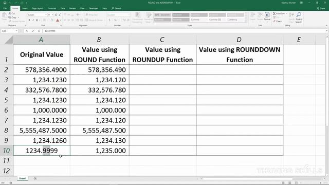Toggle Italic formatting
The width and height of the screenshot is (329, 185).
[x=33, y=20]
